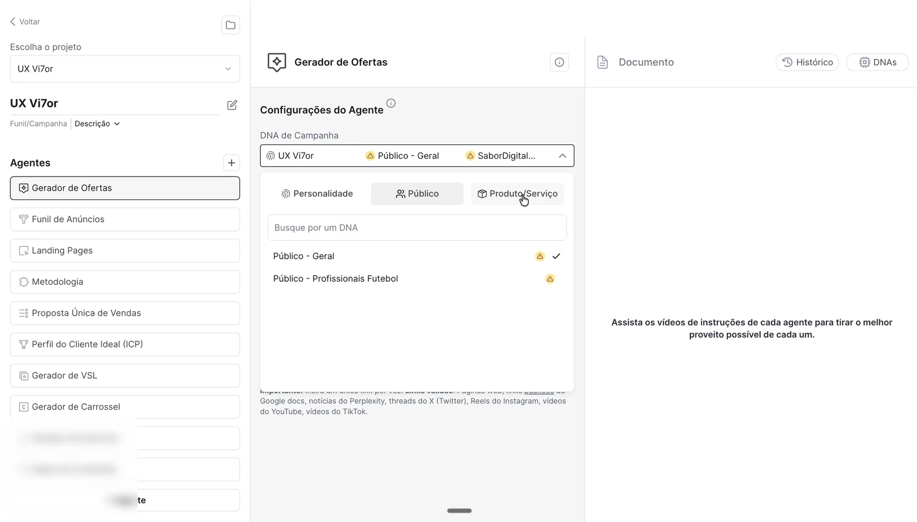The width and height of the screenshot is (917, 522).
Task: Click the Gerador de Ofertas header icon
Action: tap(277, 62)
